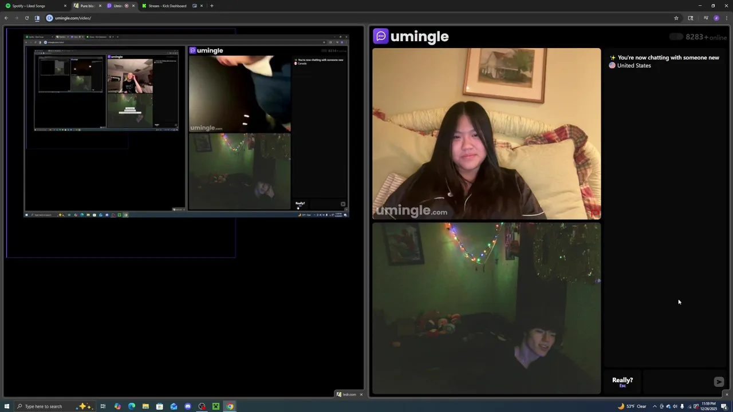Open Microsoft Edge from the taskbar
This screenshot has height=412, width=733.
[132, 406]
